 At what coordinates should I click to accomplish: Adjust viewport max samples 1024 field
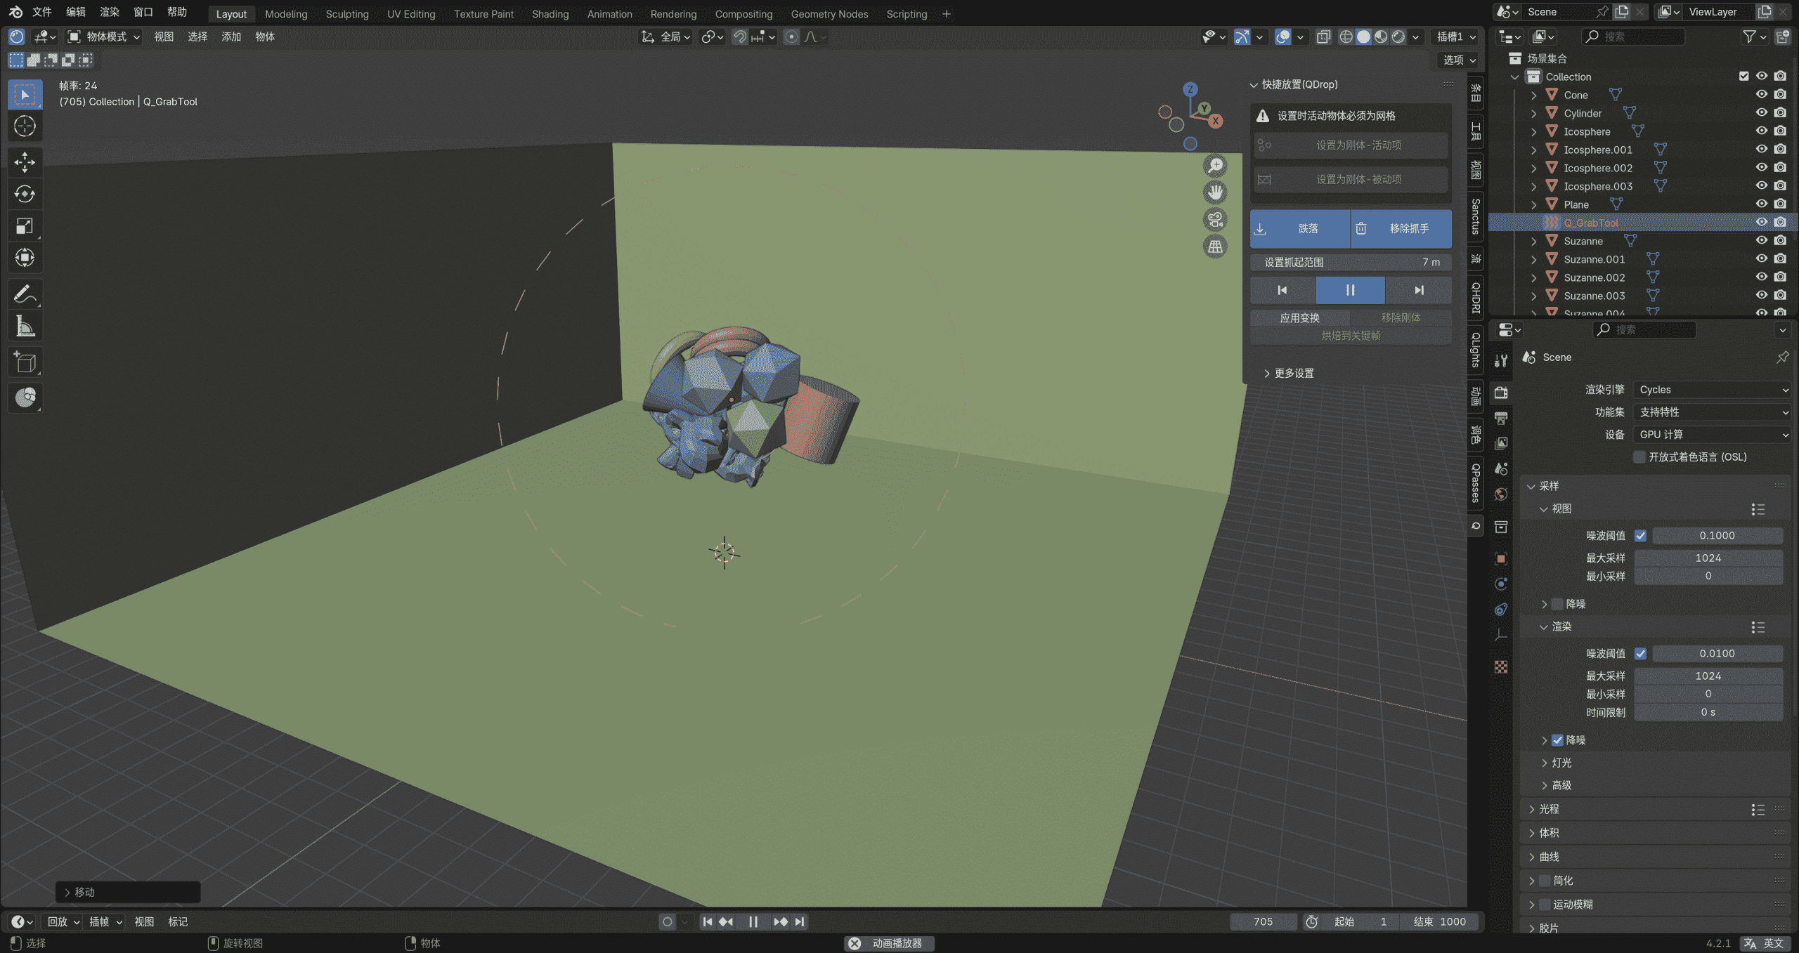tap(1708, 558)
